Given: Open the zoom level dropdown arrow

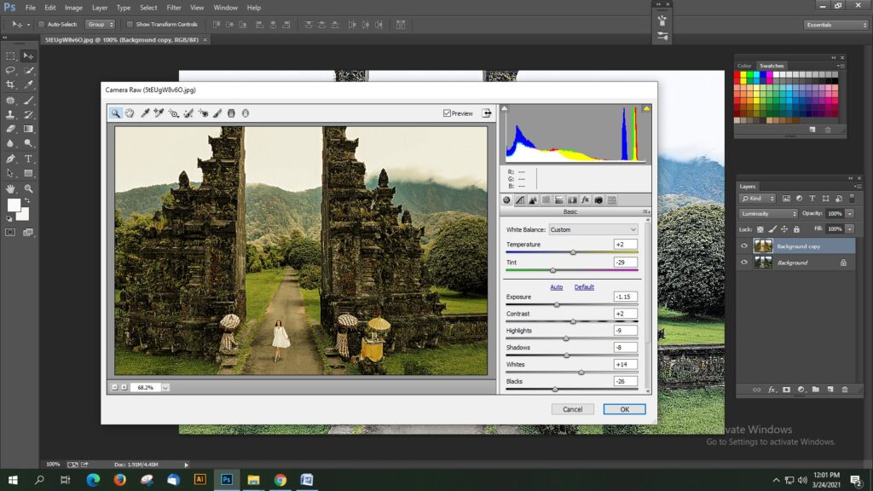Looking at the screenshot, I should 165,388.
